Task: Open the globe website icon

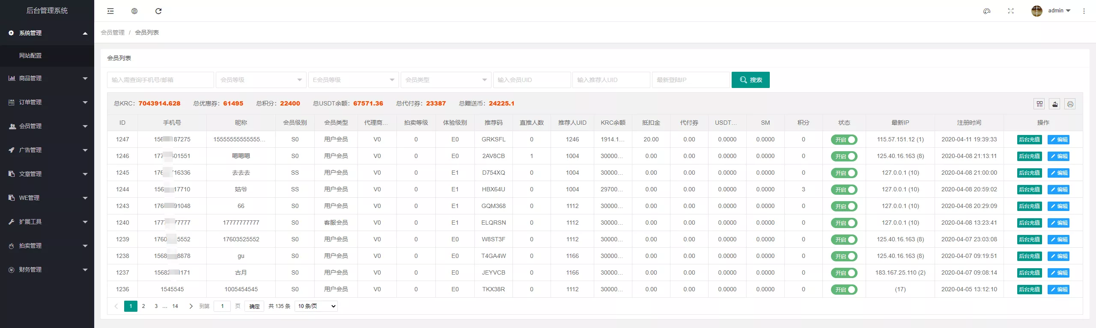Action: (x=134, y=11)
